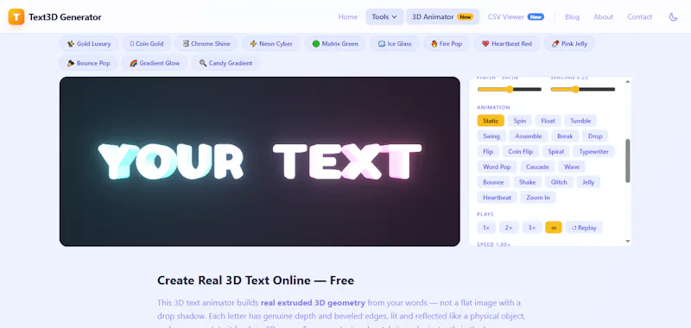Choose the Cascade animation

(x=537, y=167)
